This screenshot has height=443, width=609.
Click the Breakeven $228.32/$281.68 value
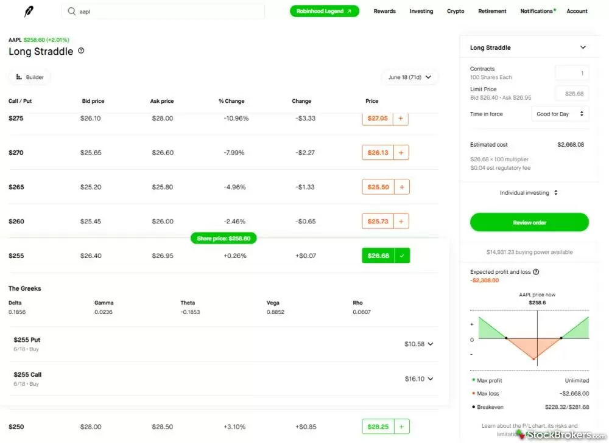coord(567,407)
